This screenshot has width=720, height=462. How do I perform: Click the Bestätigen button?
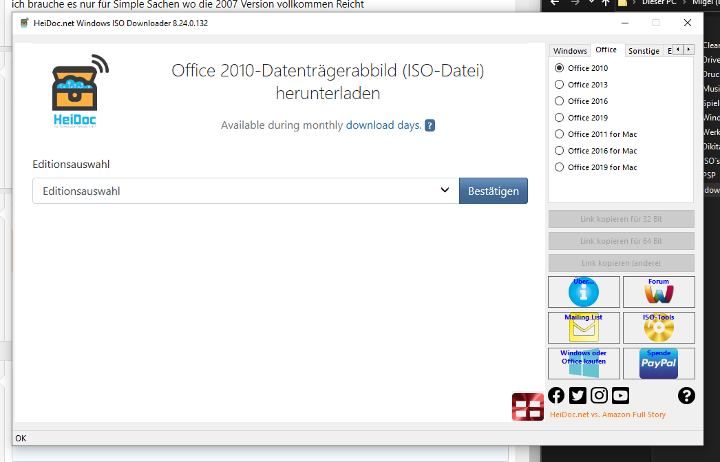[x=494, y=191]
